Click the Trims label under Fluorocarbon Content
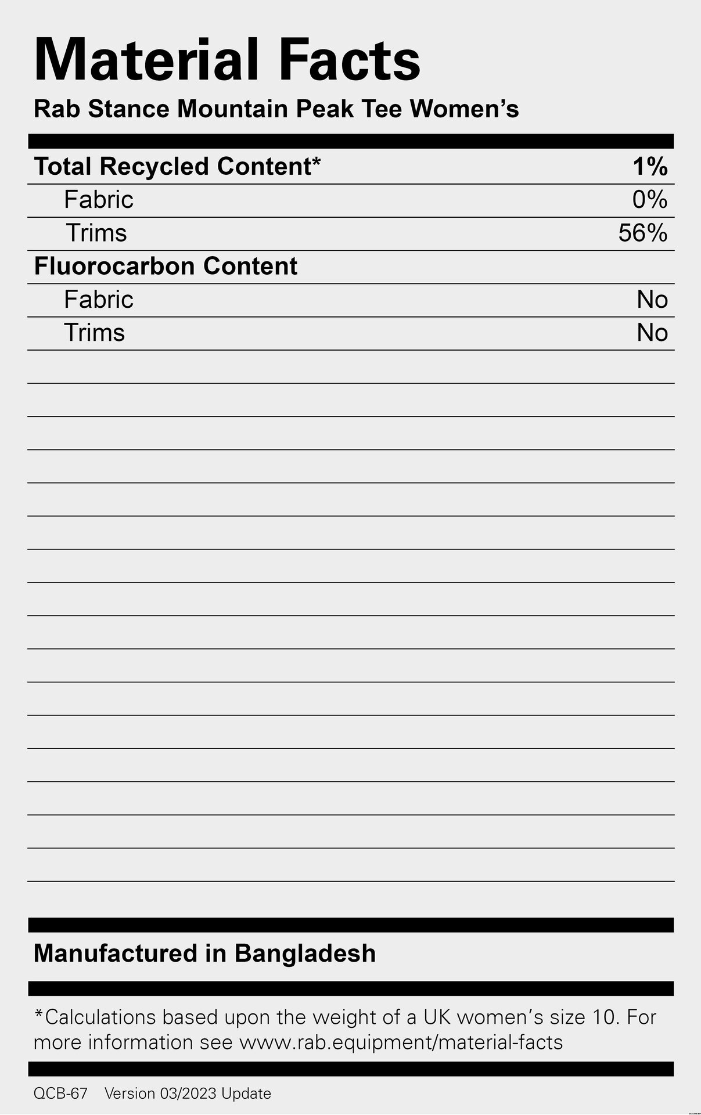Viewport: 701px width, 1115px height. (x=94, y=333)
